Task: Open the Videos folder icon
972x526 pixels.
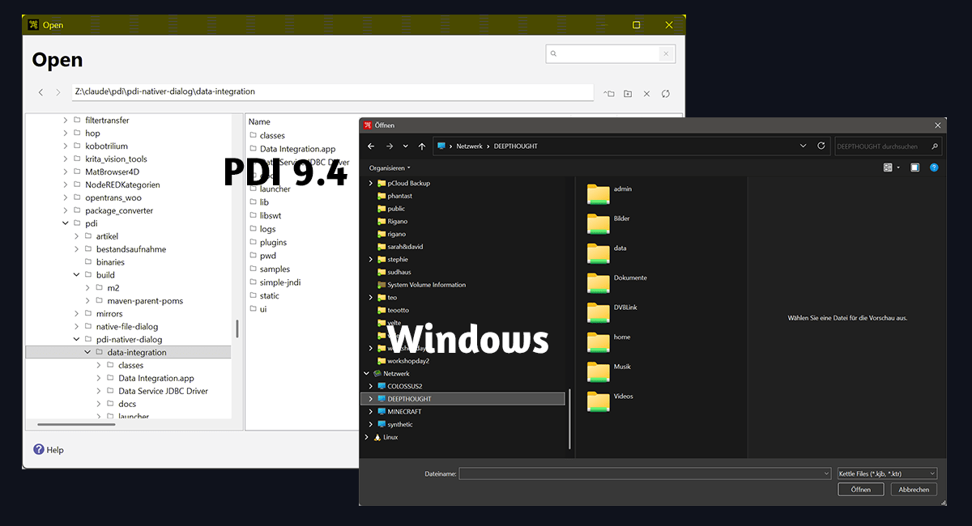Action: pos(599,401)
